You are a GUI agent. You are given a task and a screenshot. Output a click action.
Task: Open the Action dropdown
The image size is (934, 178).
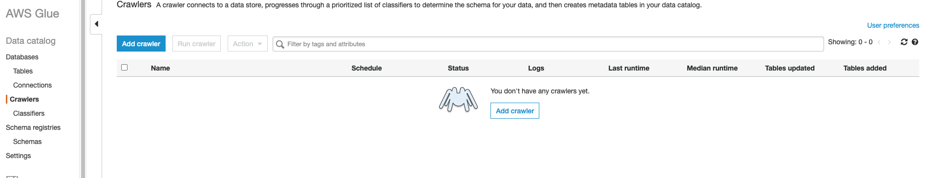click(x=248, y=44)
